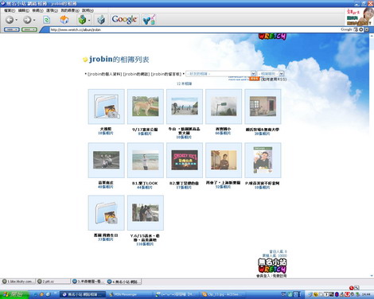Click the Wretch logo at page bottom

coord(272,266)
